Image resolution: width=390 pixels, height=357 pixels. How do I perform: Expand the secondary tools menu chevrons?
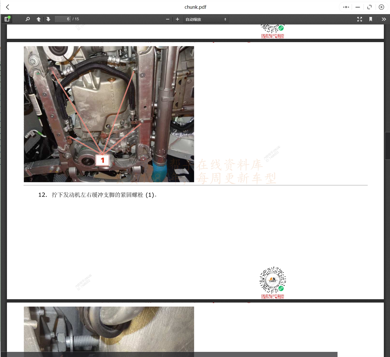[384, 19]
